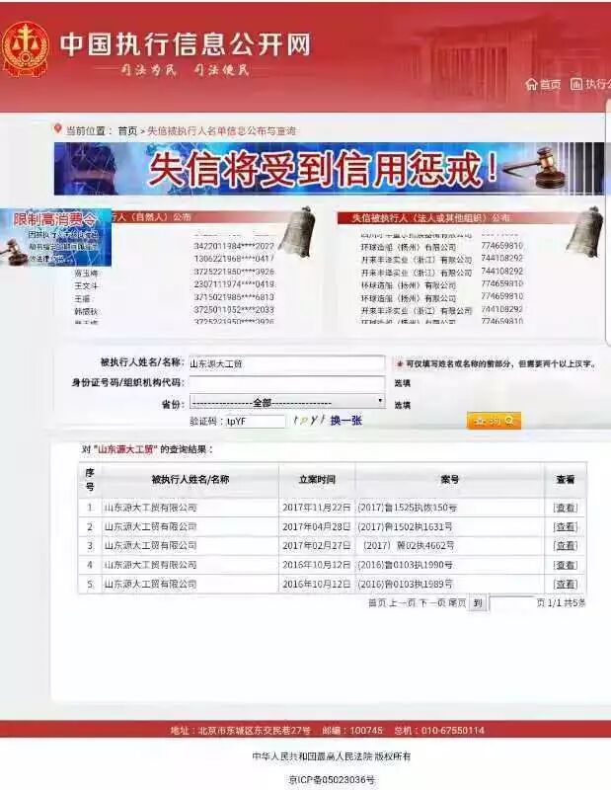611x790 pixels.
Task: Click 环球造船（扬州）有限公司 first list entry
Action: click(409, 247)
